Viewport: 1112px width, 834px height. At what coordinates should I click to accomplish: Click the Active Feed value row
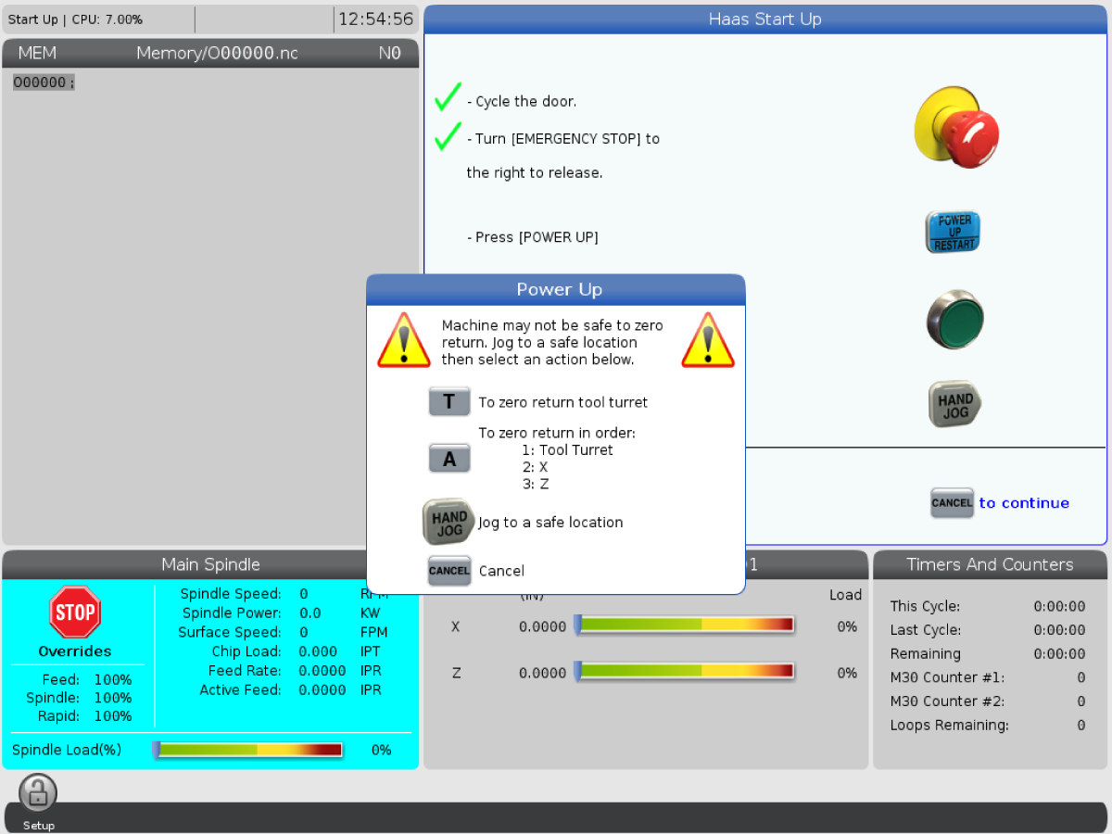click(291, 690)
